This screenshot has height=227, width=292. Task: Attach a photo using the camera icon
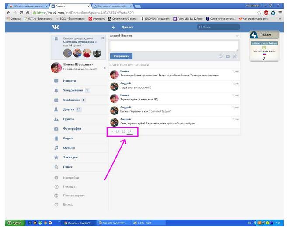[228, 56]
